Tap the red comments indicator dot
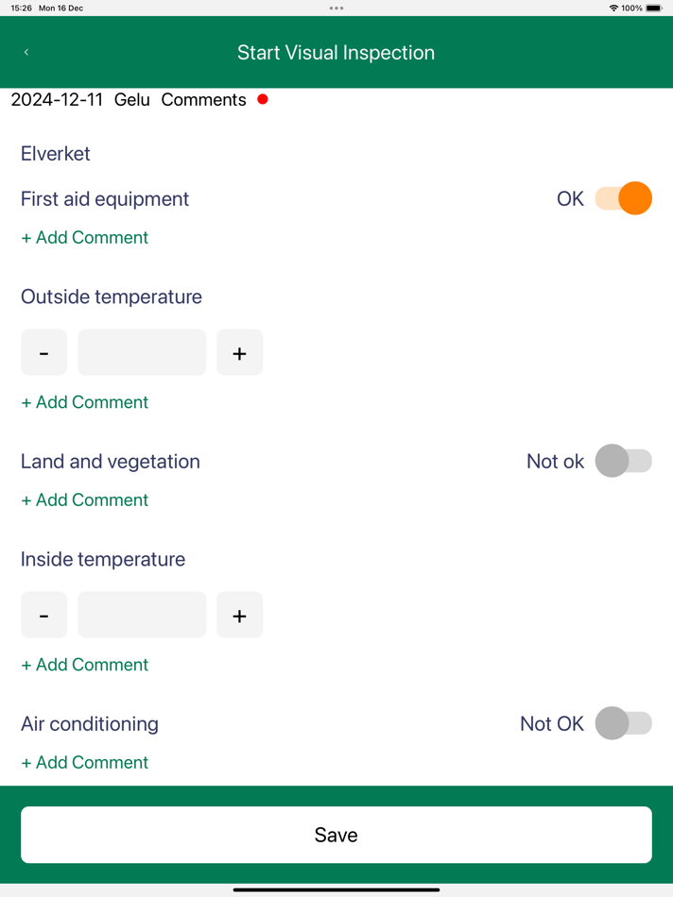 point(263,99)
